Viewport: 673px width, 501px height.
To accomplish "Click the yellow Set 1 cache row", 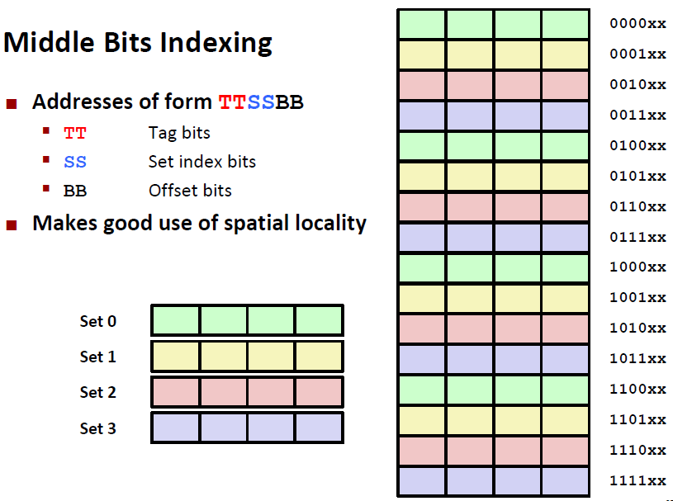I will click(x=247, y=357).
